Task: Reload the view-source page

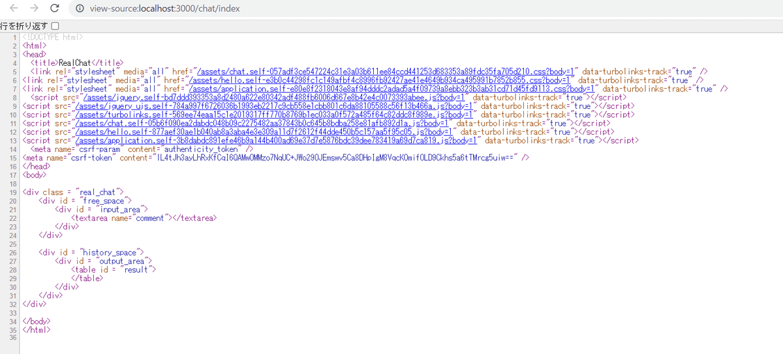Action: [55, 8]
